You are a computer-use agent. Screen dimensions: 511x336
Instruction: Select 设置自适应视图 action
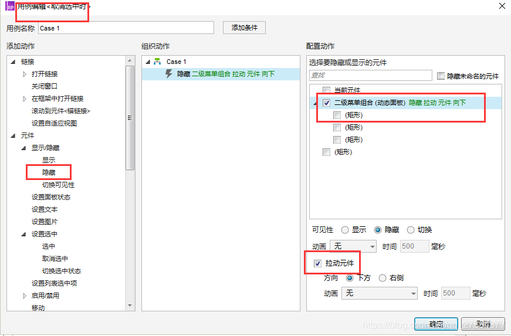(x=54, y=123)
